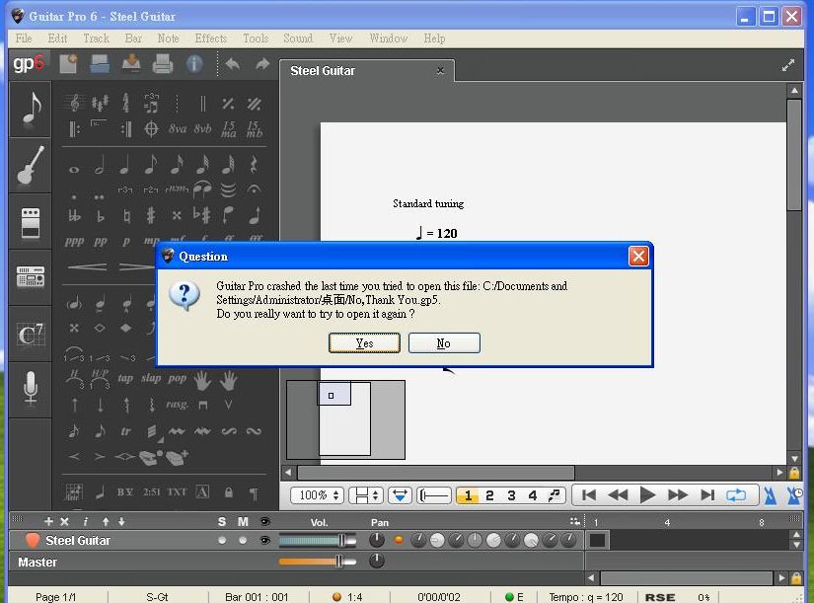The width and height of the screenshot is (814, 603).
Task: Select voice 2
Action: [x=489, y=495]
